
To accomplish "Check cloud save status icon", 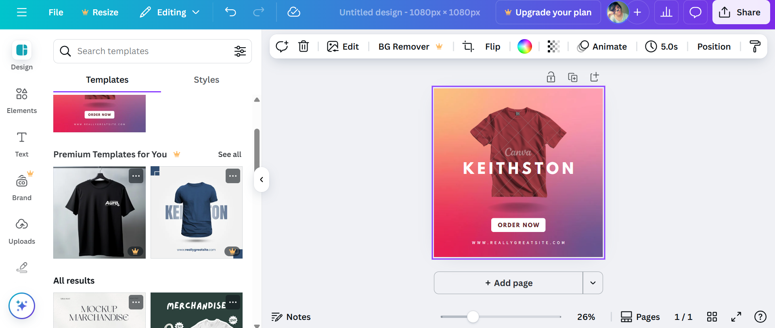I will (x=294, y=13).
